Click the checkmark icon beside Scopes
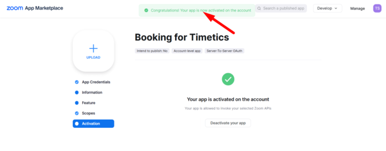This screenshot has width=386, height=151. click(77, 113)
